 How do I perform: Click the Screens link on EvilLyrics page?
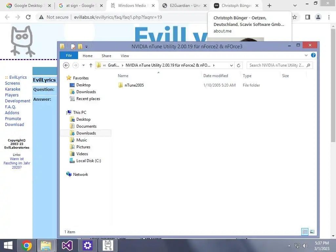click(12, 83)
